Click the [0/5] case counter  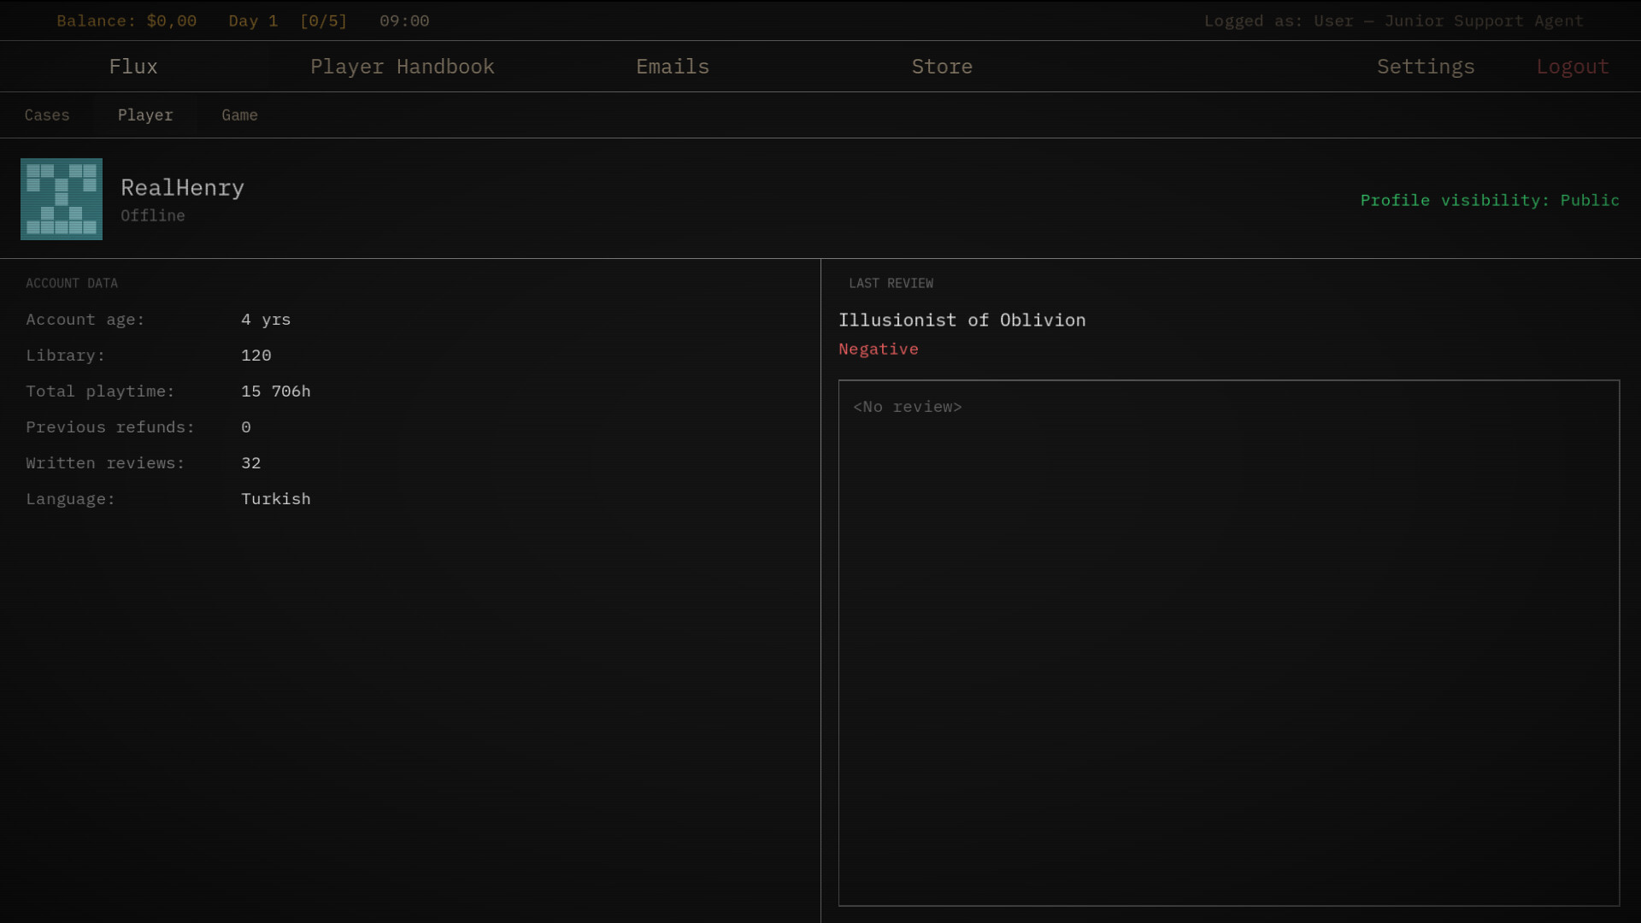(324, 21)
